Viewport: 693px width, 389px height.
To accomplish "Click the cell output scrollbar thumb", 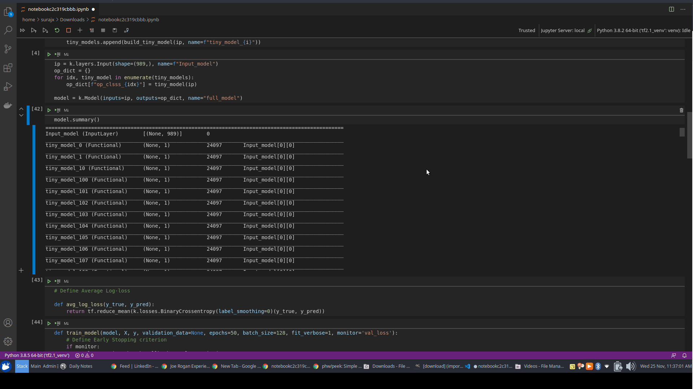I will coord(682,132).
